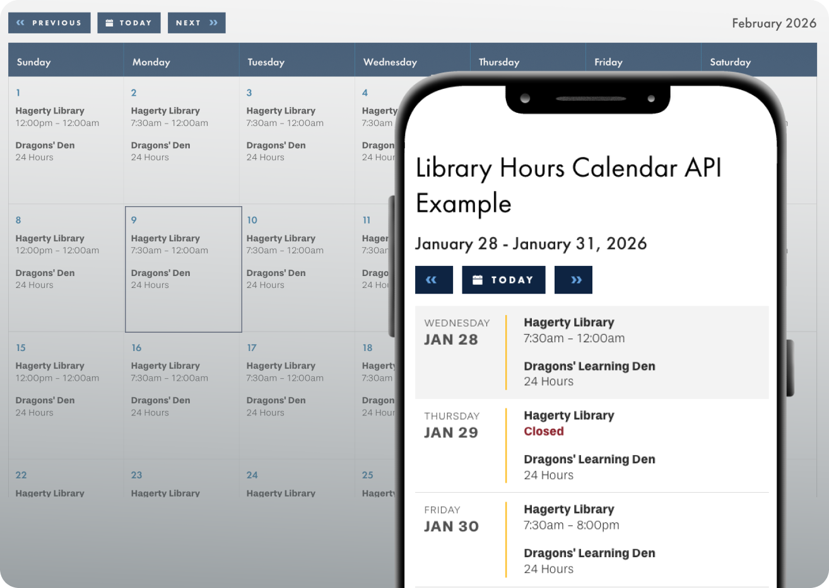Click Hagerty Library on February 16

pyautogui.click(x=165, y=366)
